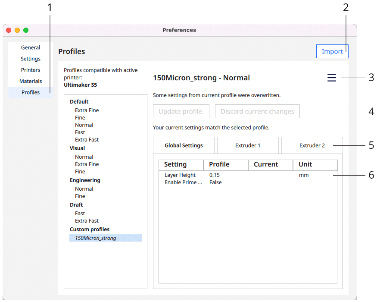Go to the Printers preferences page

pyautogui.click(x=31, y=70)
